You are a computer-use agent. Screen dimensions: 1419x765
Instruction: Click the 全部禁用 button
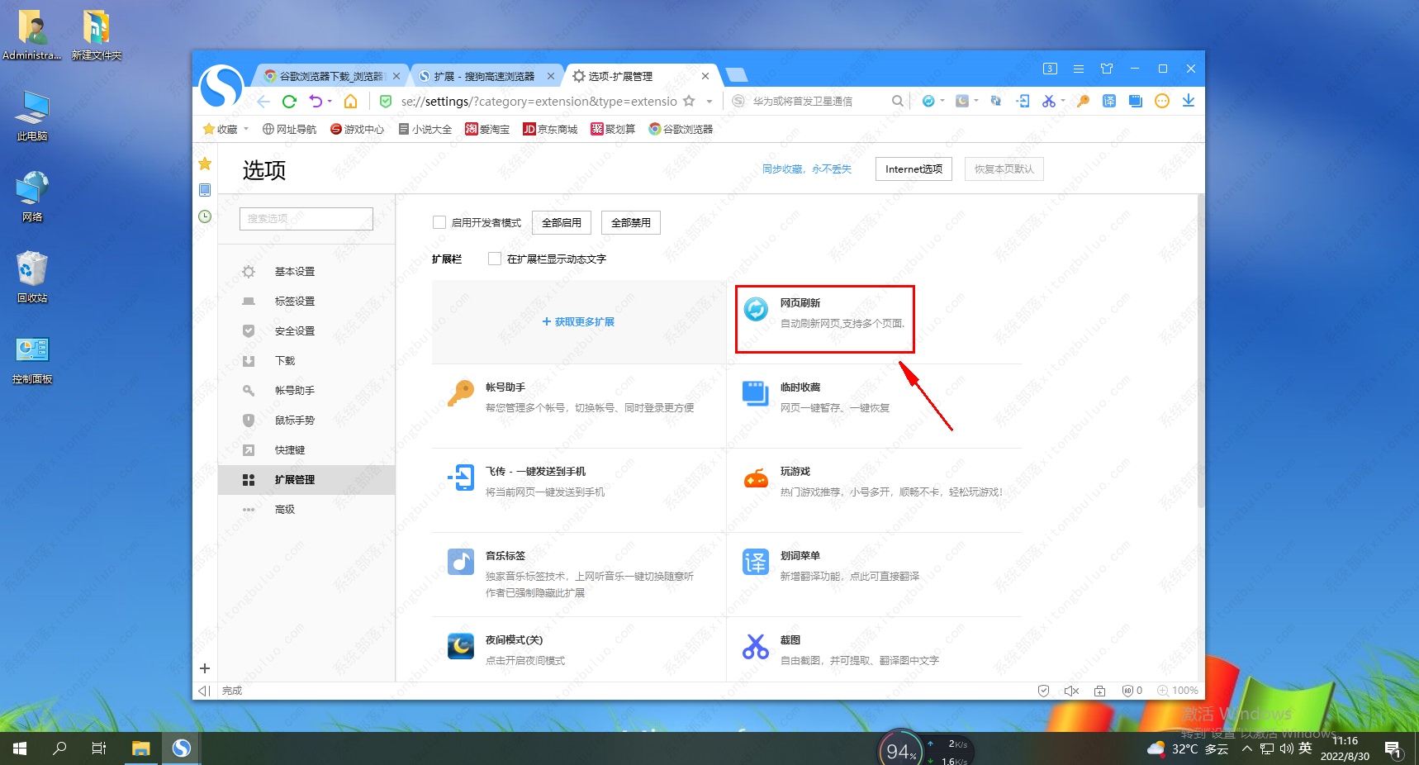(x=631, y=223)
